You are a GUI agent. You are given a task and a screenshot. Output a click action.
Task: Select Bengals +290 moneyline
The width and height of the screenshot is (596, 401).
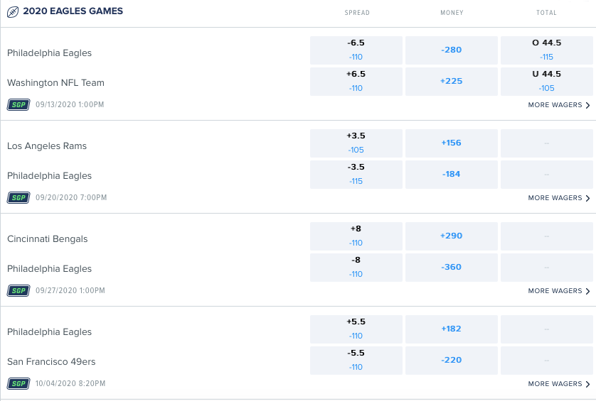click(x=451, y=236)
